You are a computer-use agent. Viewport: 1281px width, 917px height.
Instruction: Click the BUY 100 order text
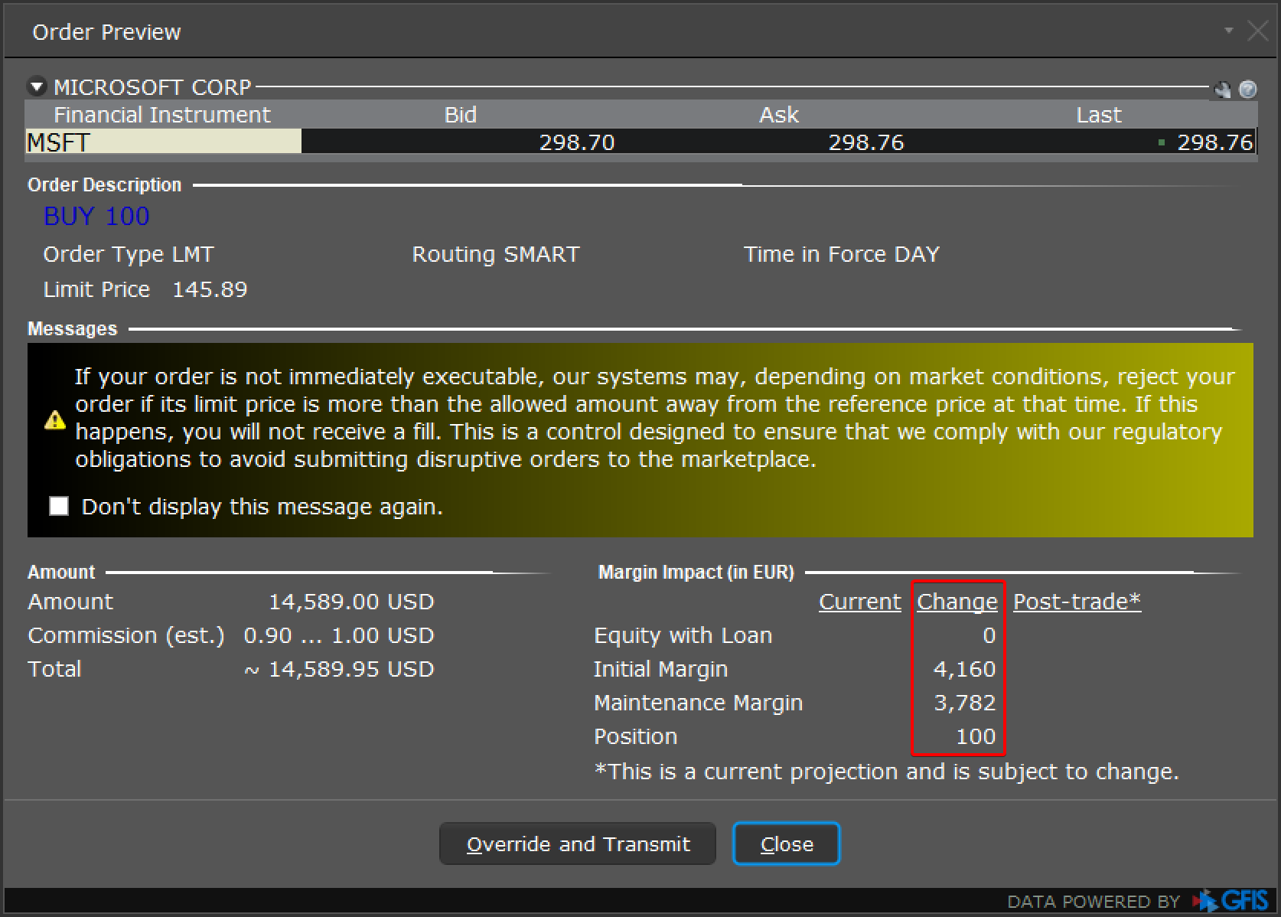coord(96,217)
